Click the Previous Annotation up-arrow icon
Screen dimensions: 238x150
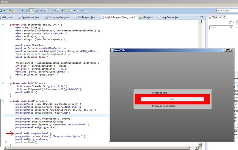pos(58,11)
